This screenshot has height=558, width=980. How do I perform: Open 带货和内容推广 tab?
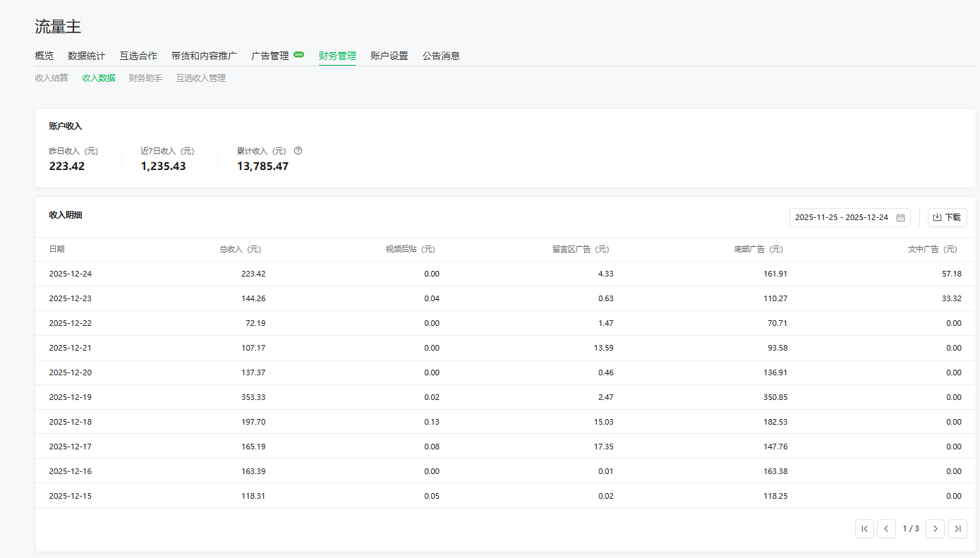[x=204, y=56]
